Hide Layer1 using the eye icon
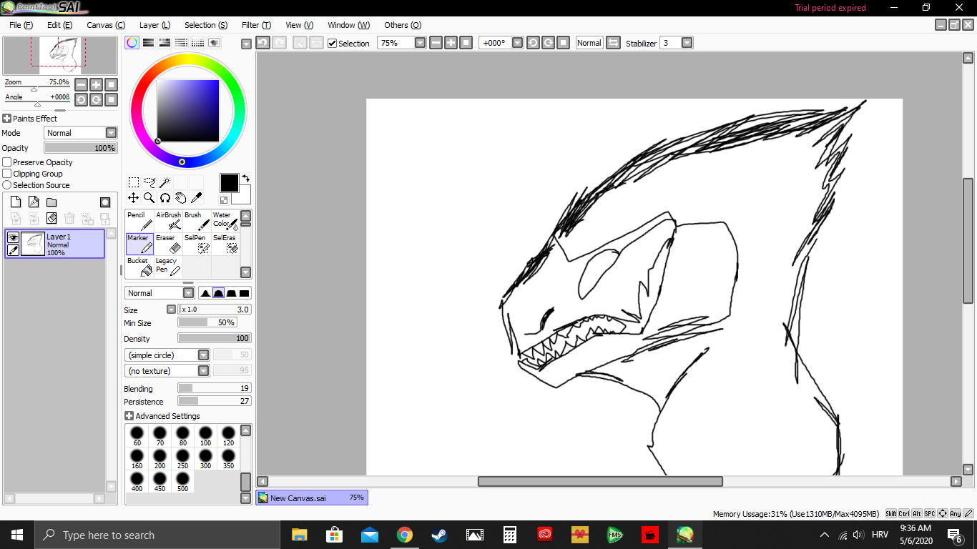The height and width of the screenshot is (549, 977). point(13,237)
